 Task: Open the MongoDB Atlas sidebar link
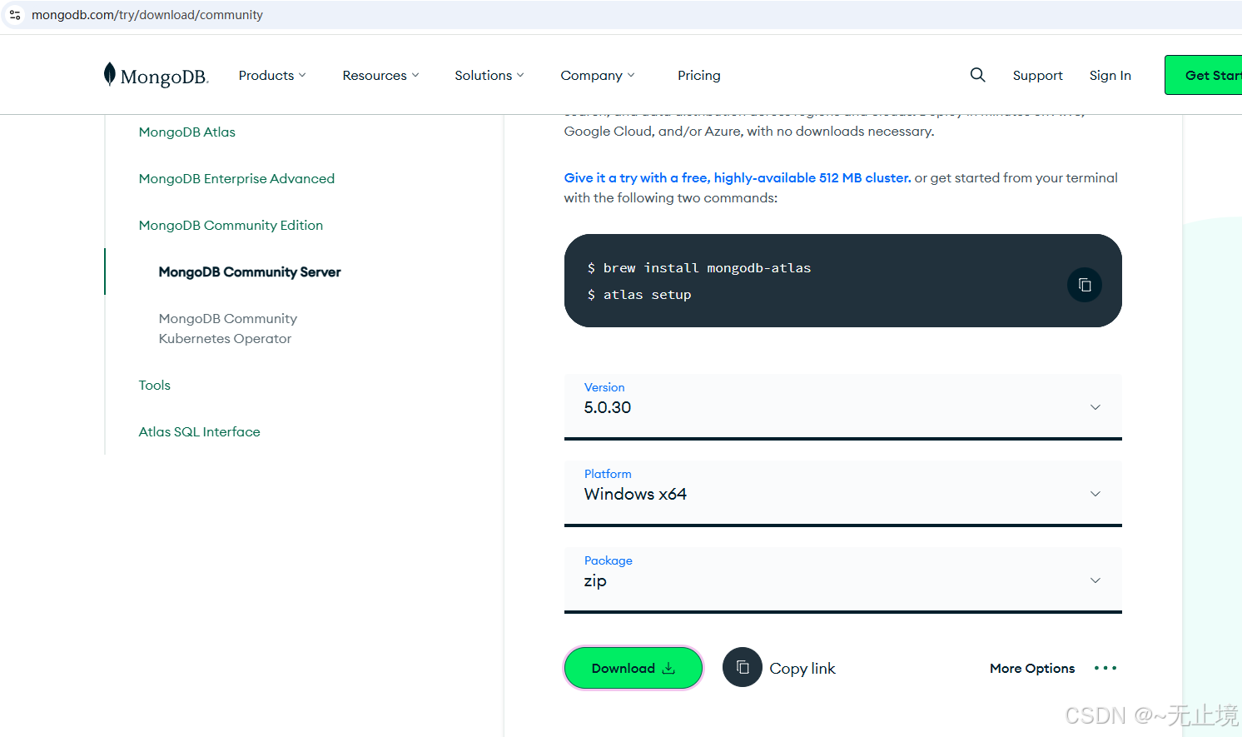pyautogui.click(x=187, y=132)
